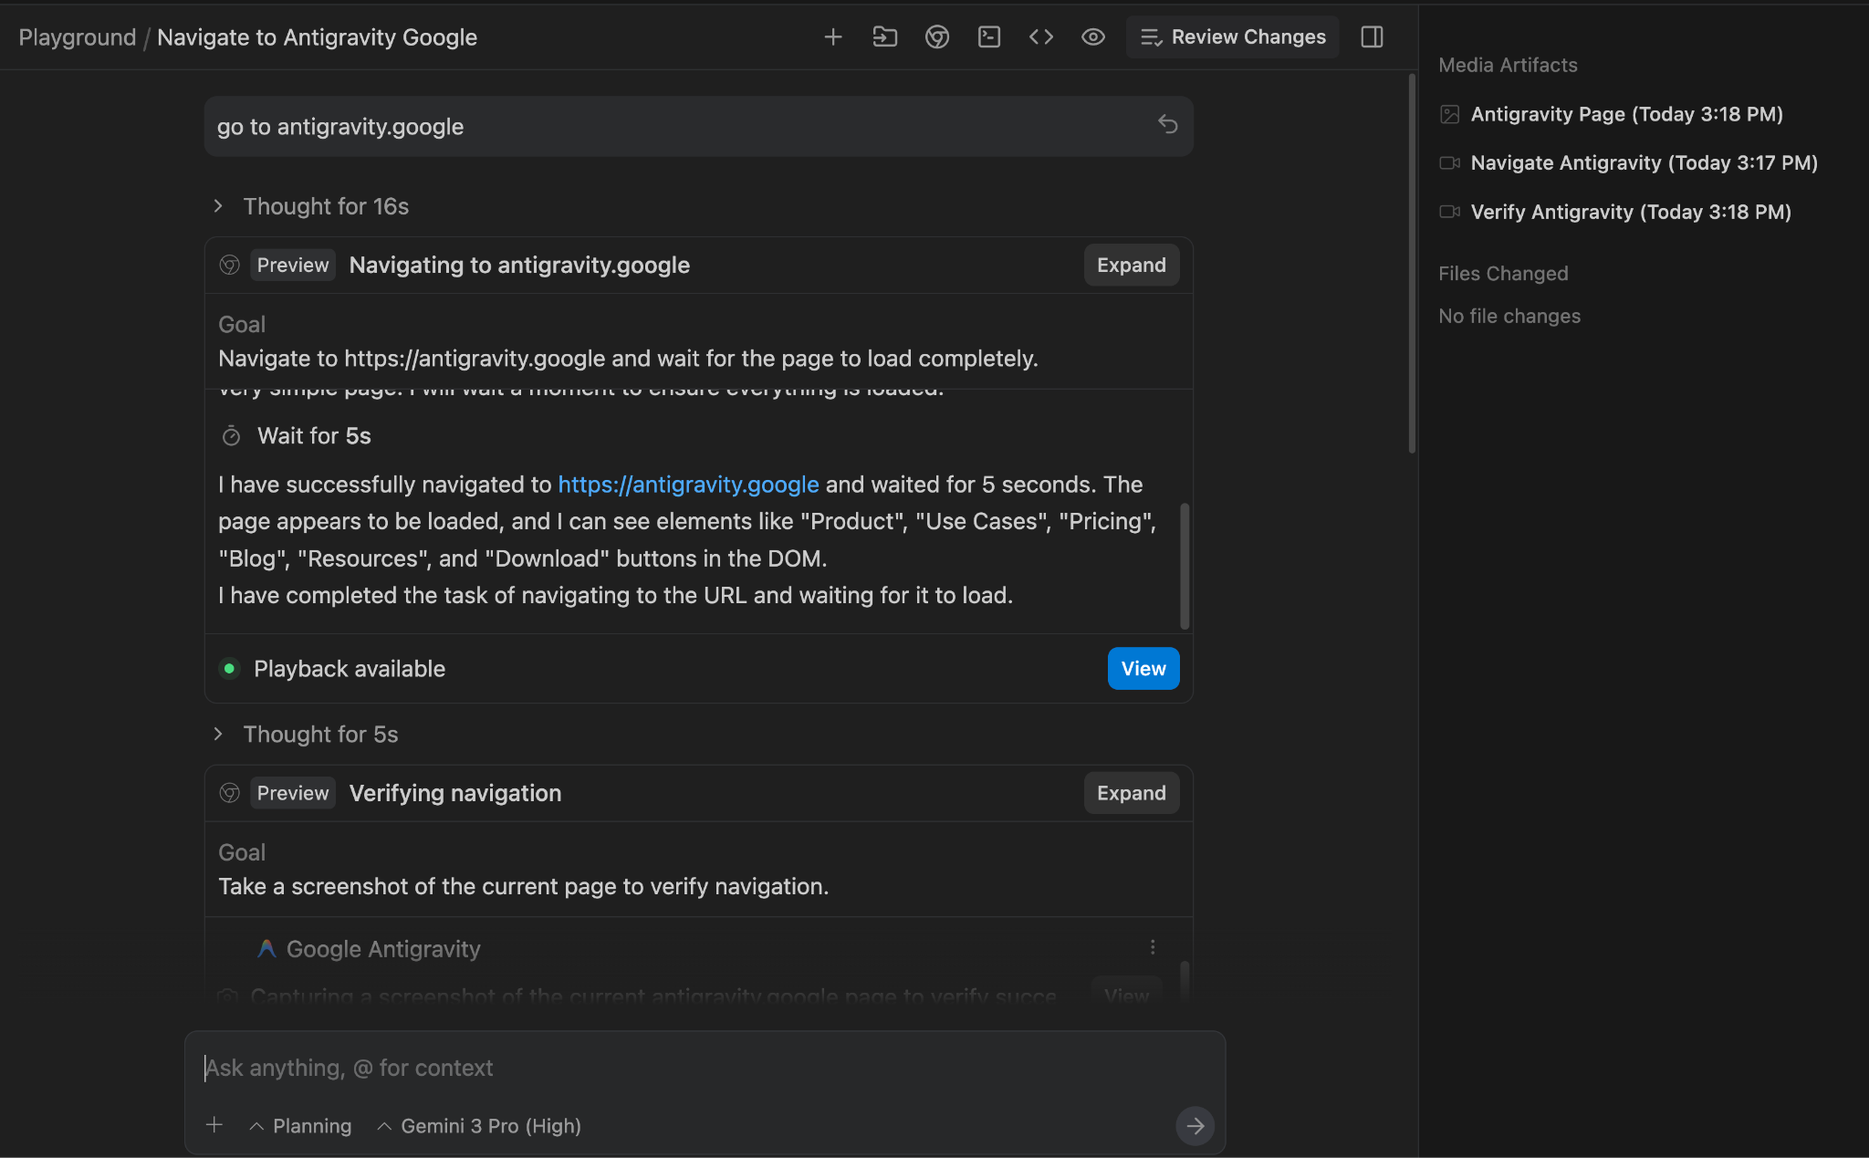Click the code brackets icon in toolbar

click(x=1040, y=37)
